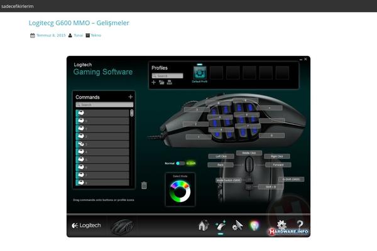Viewport: 377px width, 251px height.
Task: Click thumb key label 5 on mouse diagram
Action: point(220,117)
